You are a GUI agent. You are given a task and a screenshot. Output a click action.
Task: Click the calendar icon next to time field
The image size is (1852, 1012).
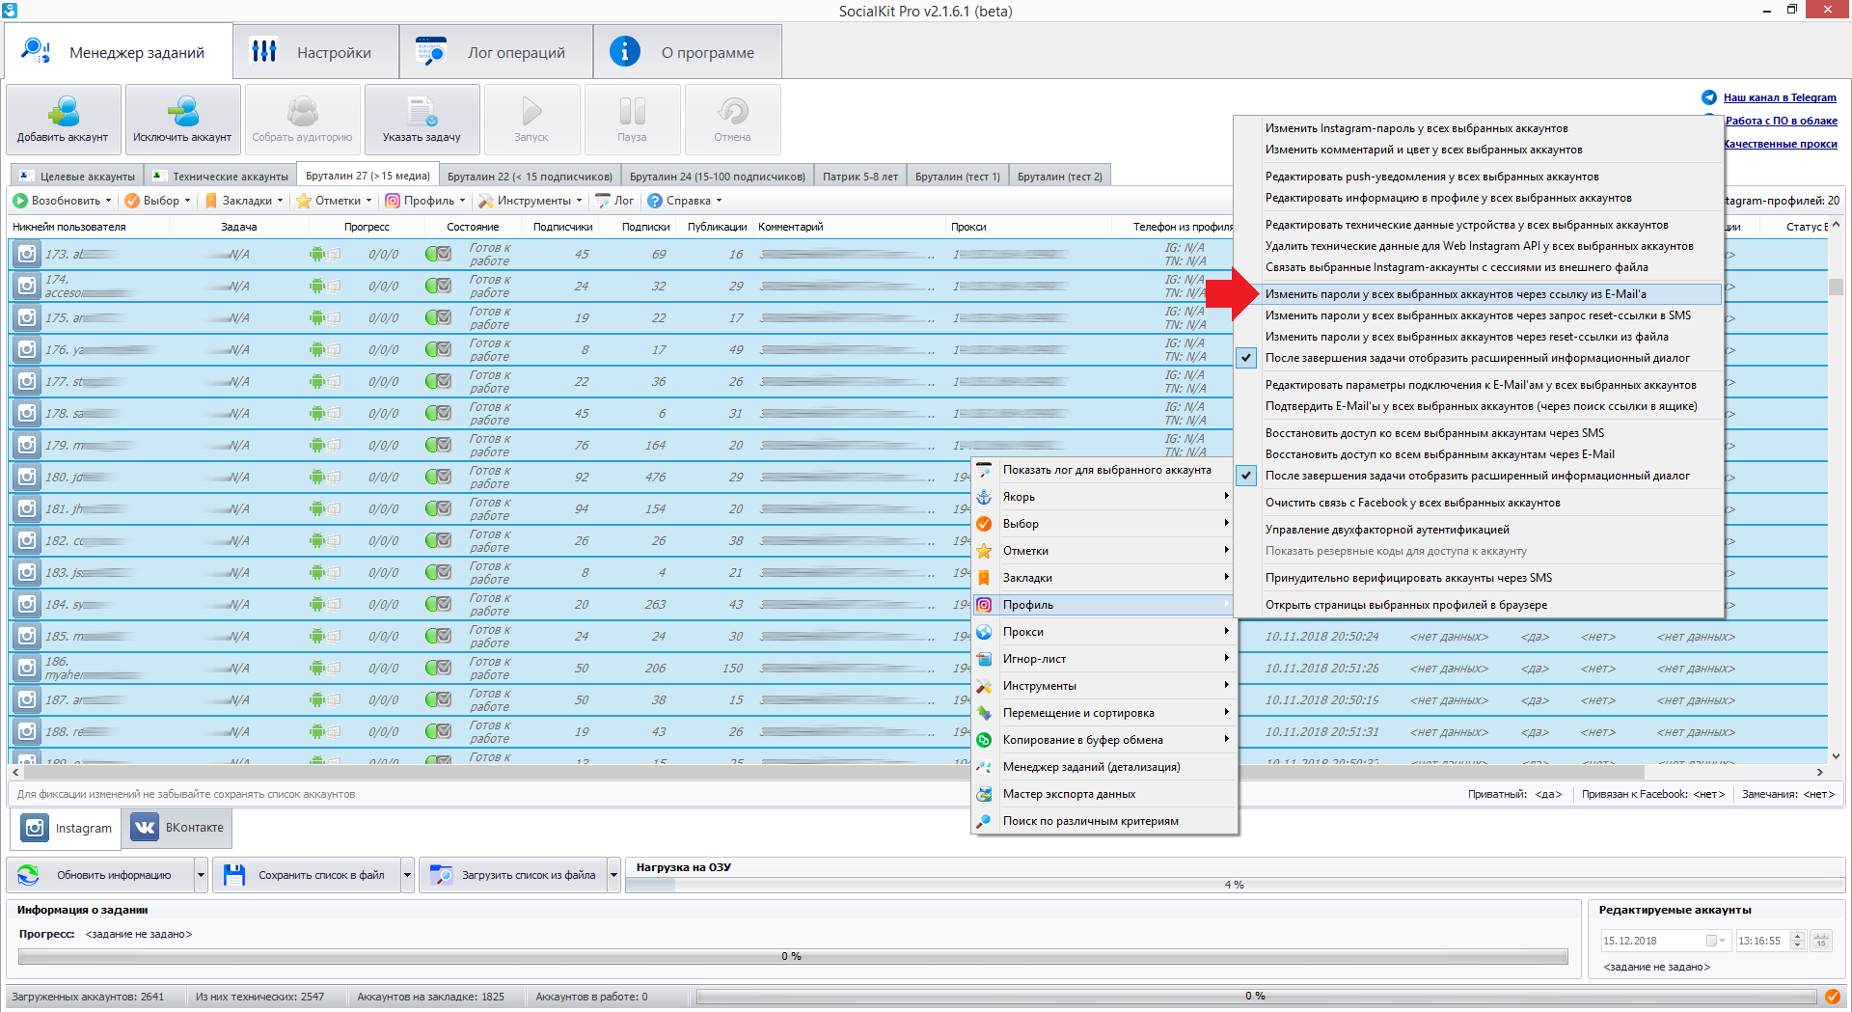tap(1821, 941)
